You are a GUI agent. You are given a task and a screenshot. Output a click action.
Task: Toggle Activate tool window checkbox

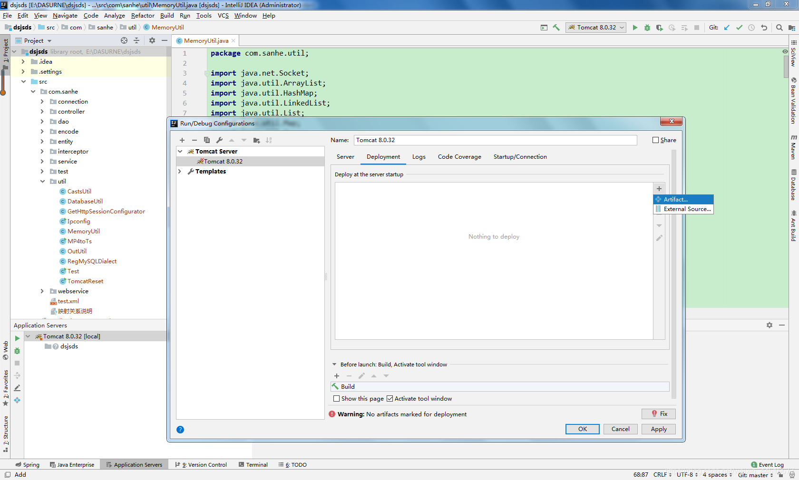[390, 399]
